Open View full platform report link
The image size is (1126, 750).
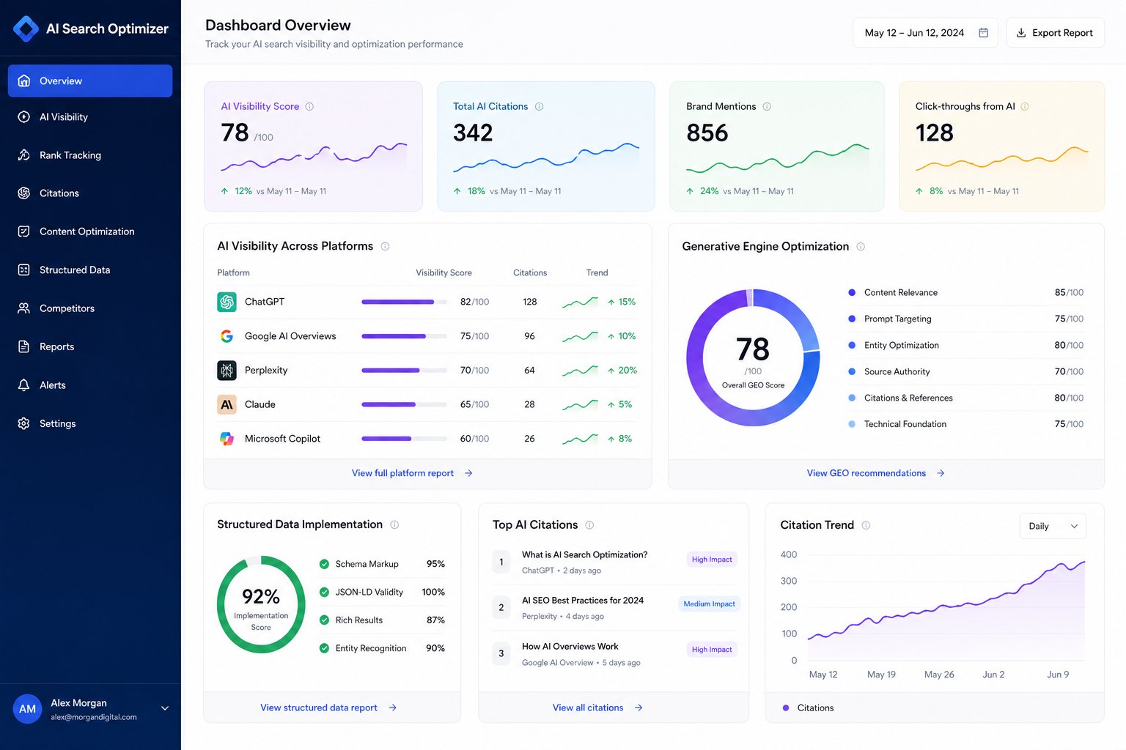pyautogui.click(x=412, y=473)
